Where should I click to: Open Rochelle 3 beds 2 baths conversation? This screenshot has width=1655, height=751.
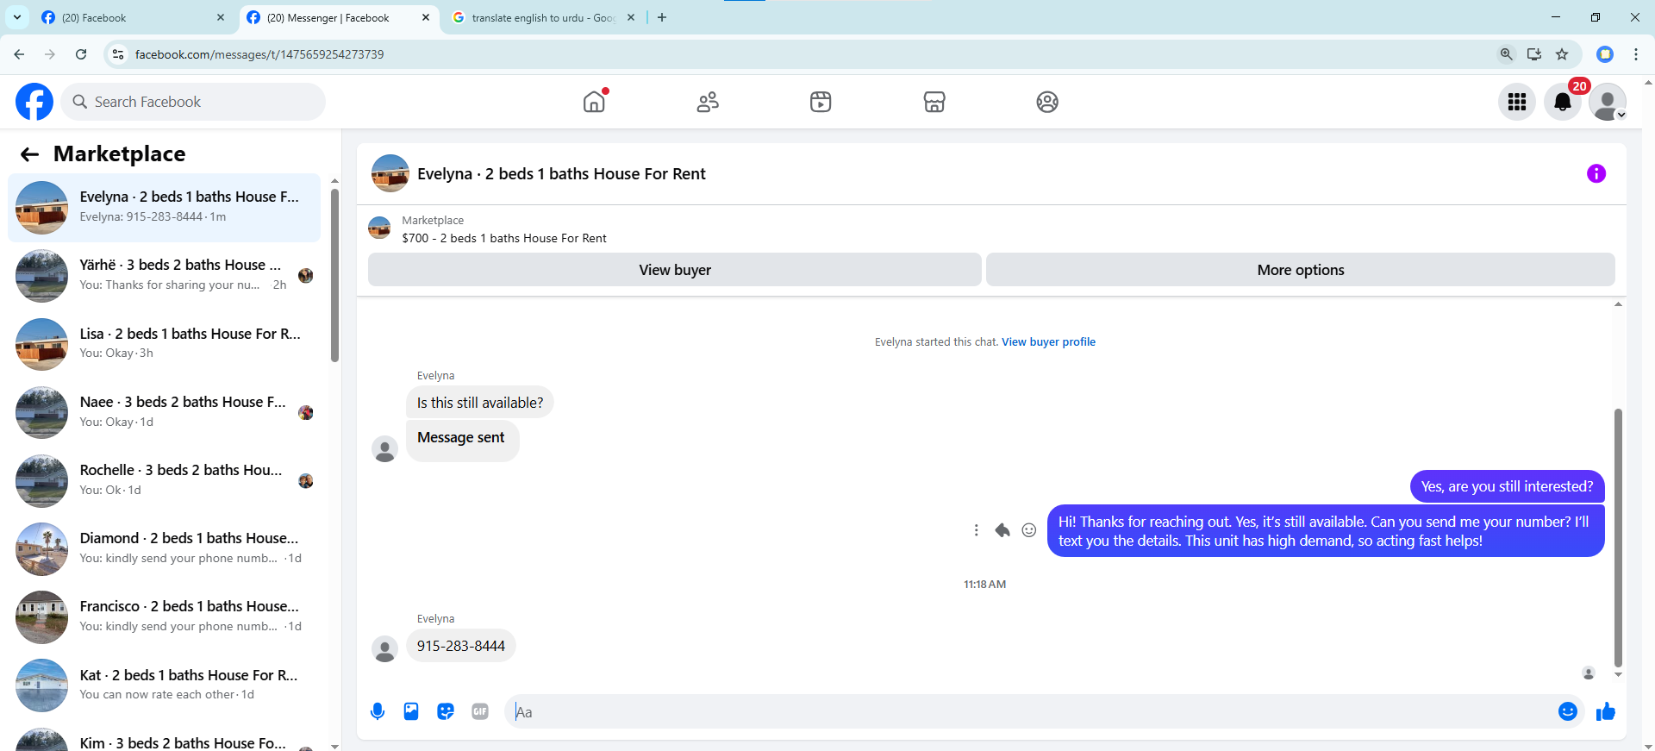click(x=164, y=480)
